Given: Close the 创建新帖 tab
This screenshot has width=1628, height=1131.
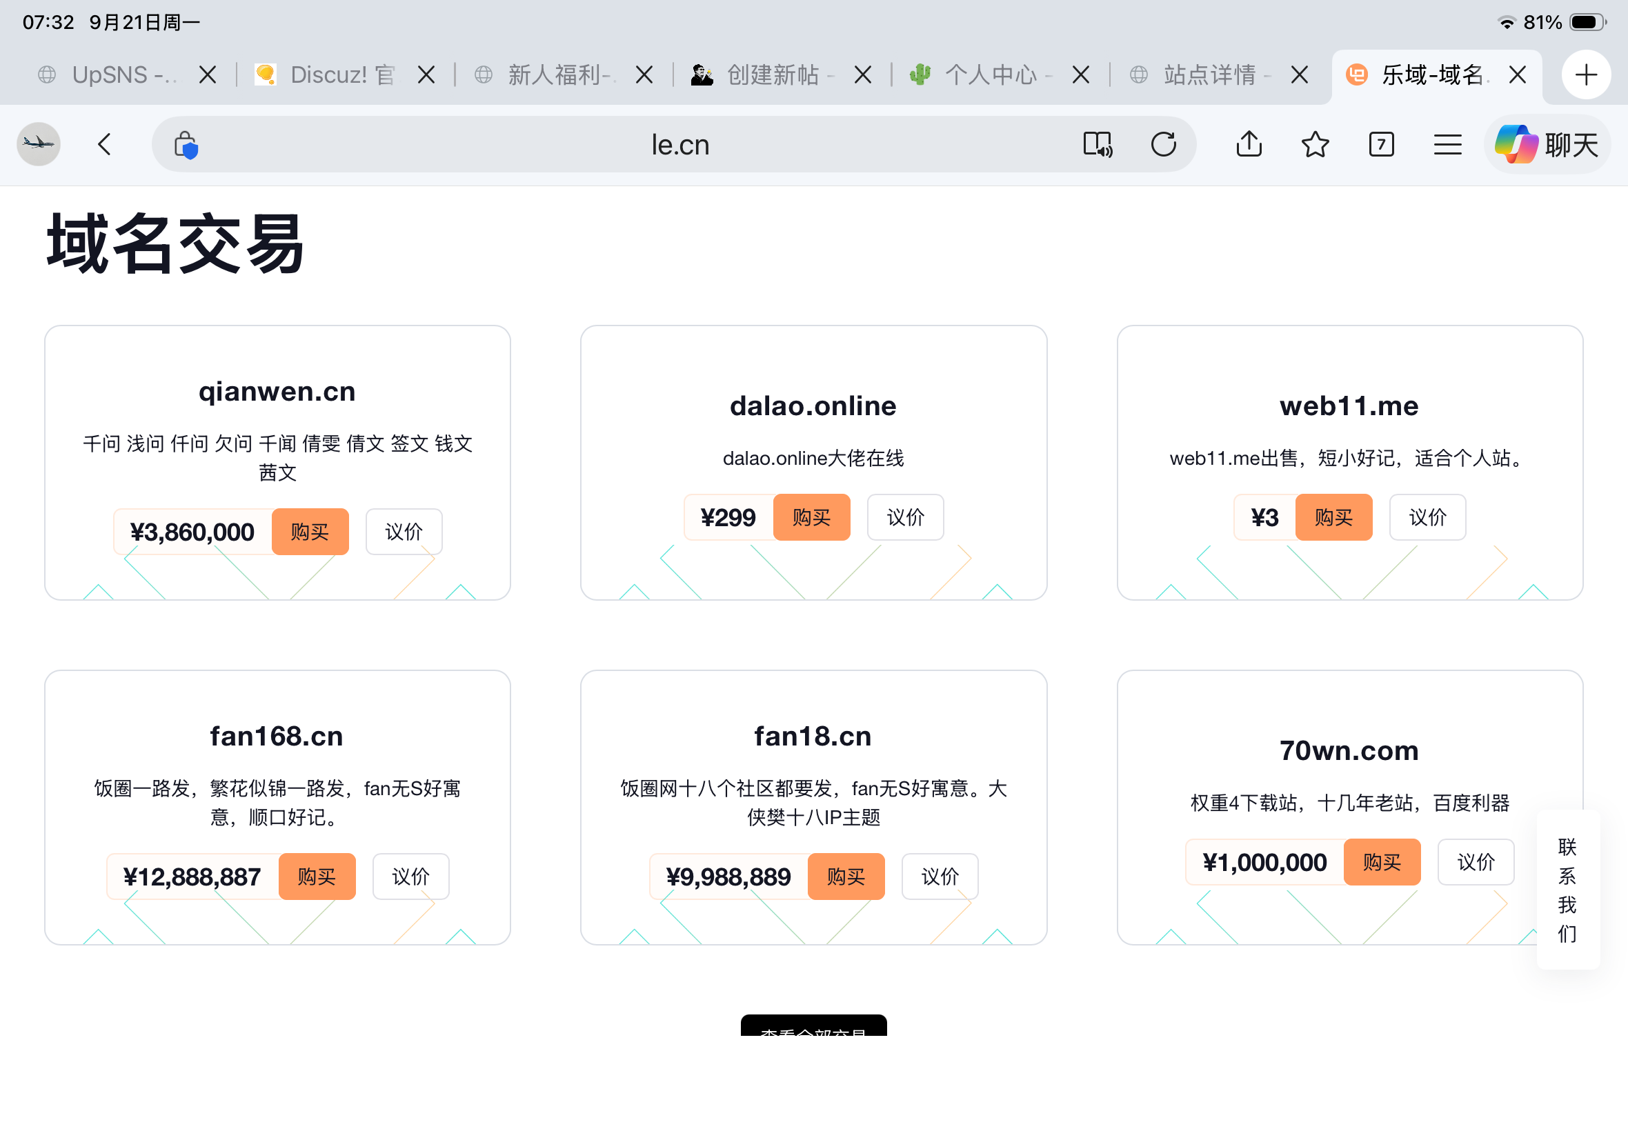Looking at the screenshot, I should coord(862,74).
